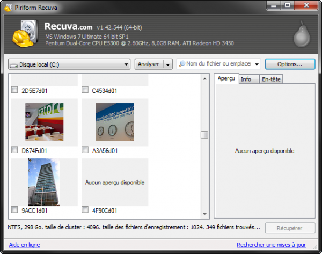Click the local disk drive icon
The height and width of the screenshot is (254, 322).
13,64
